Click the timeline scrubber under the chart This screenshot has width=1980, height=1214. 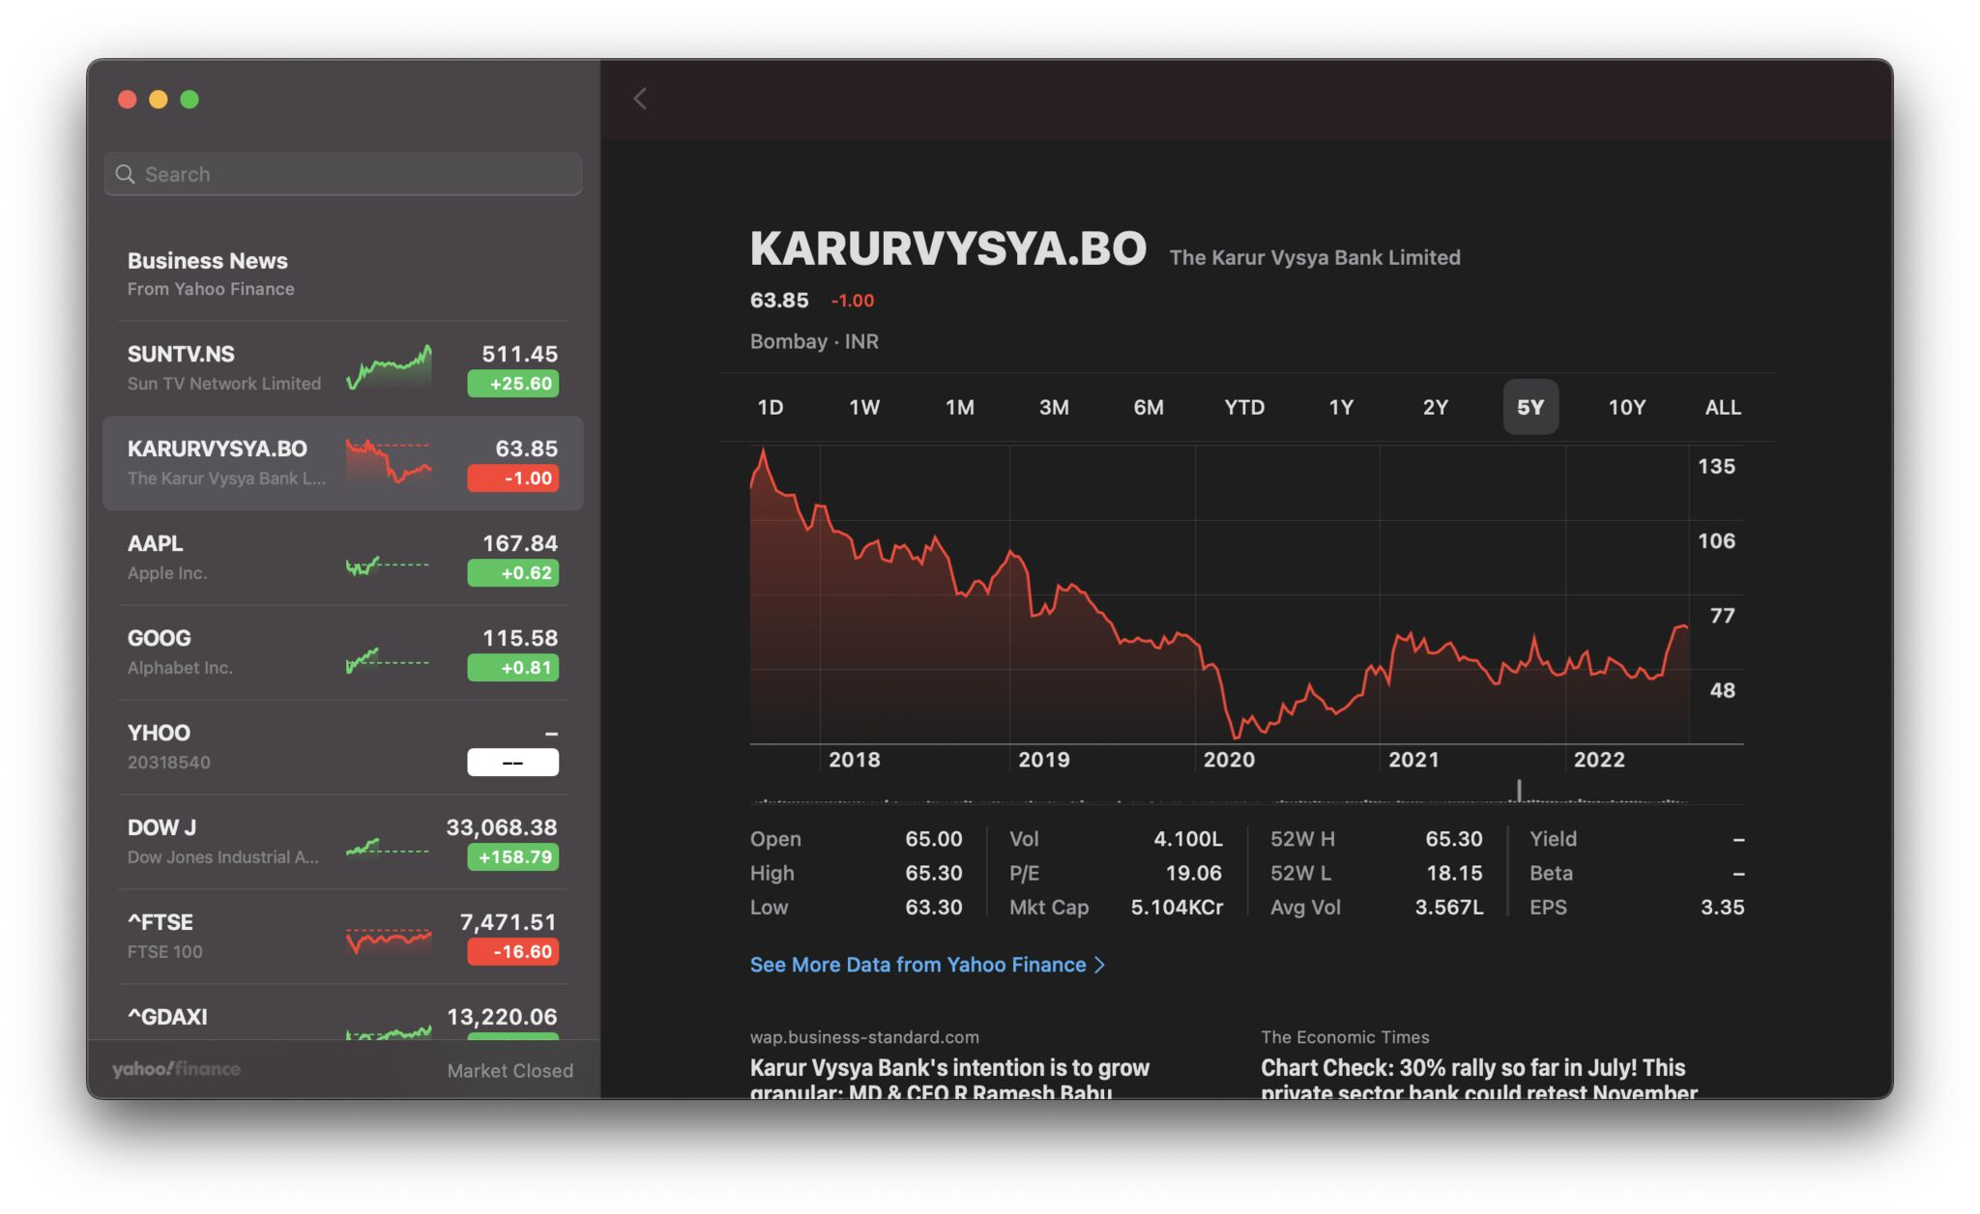point(1519,791)
